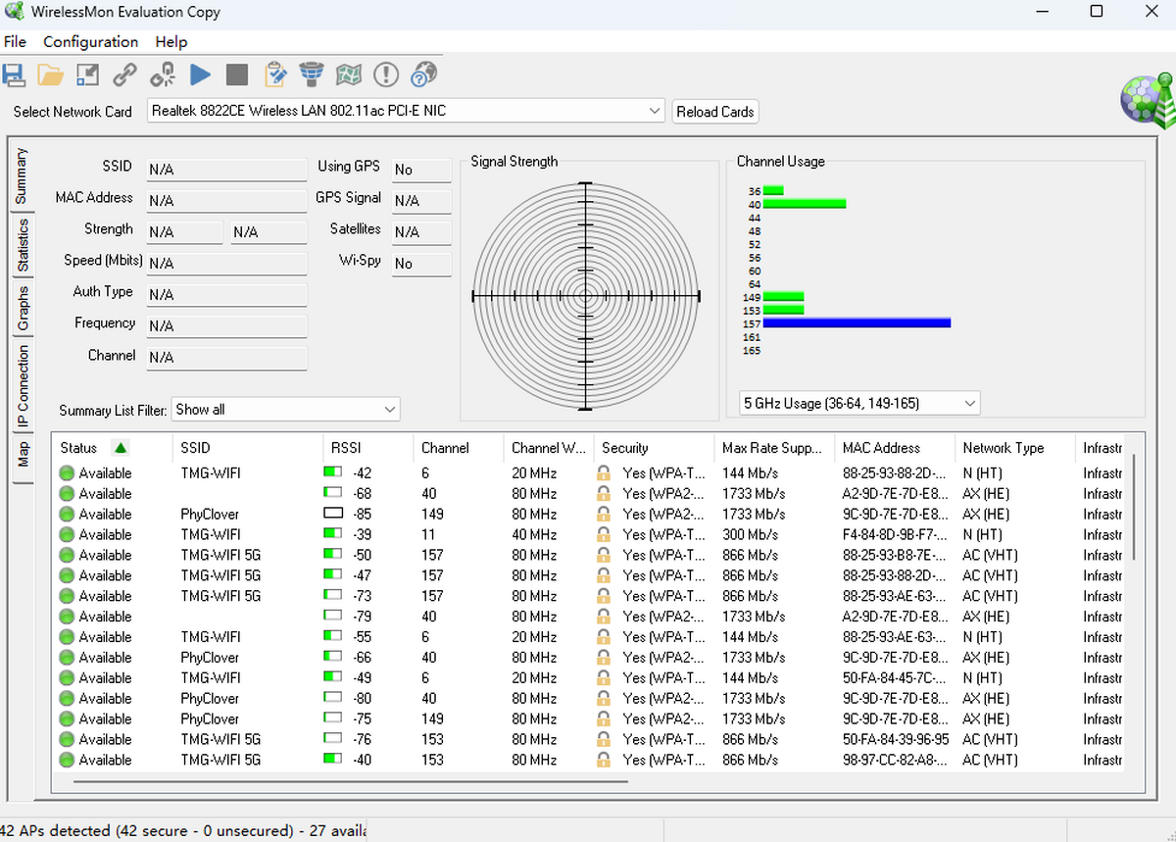
Task: Select MAC cell 98-97-CC-82-A8-...
Action: (893, 760)
